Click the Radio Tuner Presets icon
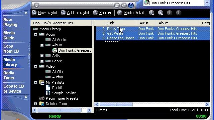The height and width of the screenshot is (120, 214). pos(42,98)
